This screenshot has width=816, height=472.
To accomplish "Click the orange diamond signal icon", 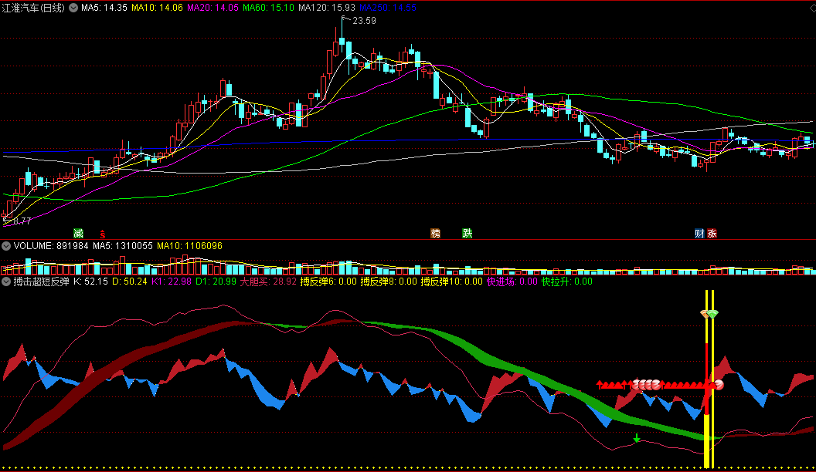I will [705, 314].
